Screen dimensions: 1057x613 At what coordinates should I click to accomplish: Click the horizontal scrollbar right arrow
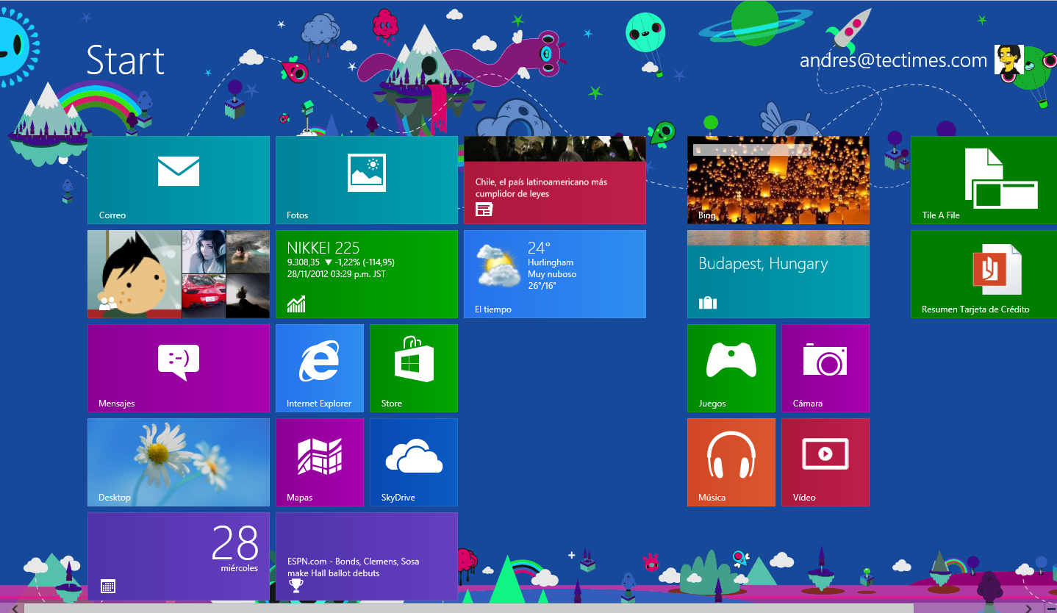click(x=1028, y=608)
